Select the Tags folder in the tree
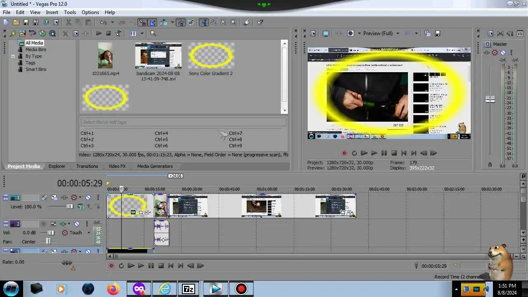The width and height of the screenshot is (528, 297). [x=30, y=63]
